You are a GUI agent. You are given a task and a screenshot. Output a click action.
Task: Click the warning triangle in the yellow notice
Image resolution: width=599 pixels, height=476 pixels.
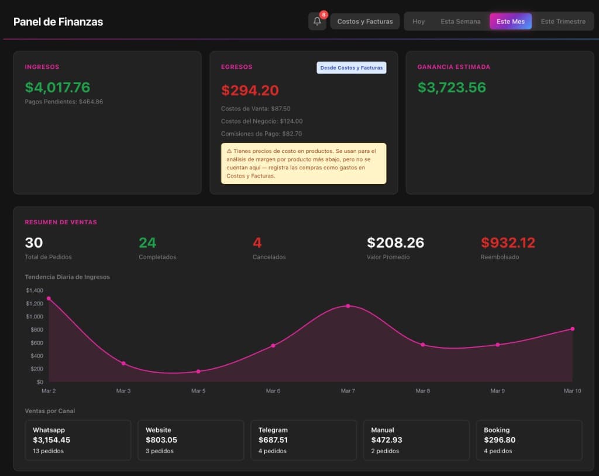pyautogui.click(x=228, y=150)
